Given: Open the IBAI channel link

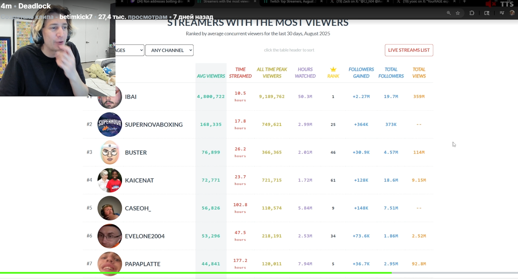Looking at the screenshot, I should coord(131,97).
